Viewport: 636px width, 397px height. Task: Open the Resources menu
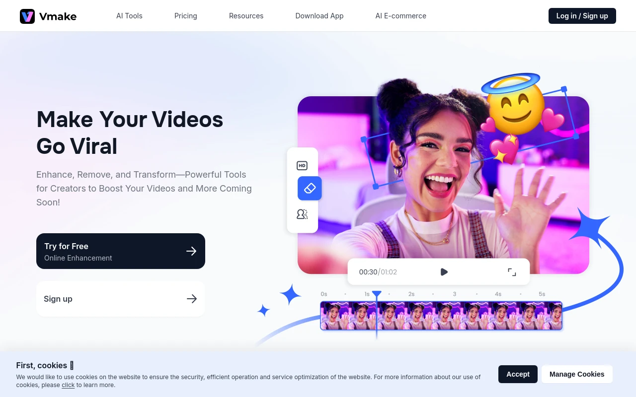coord(246,16)
